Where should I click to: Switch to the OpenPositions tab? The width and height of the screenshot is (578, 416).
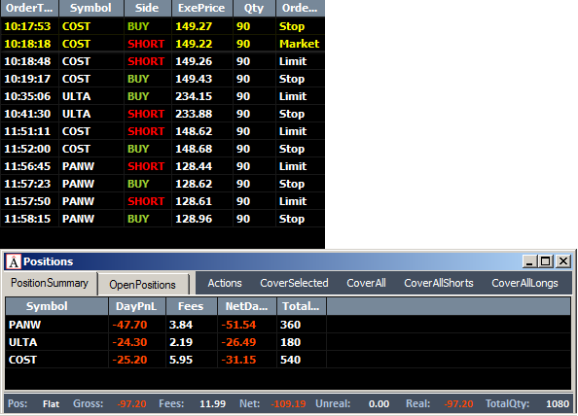pos(143,284)
